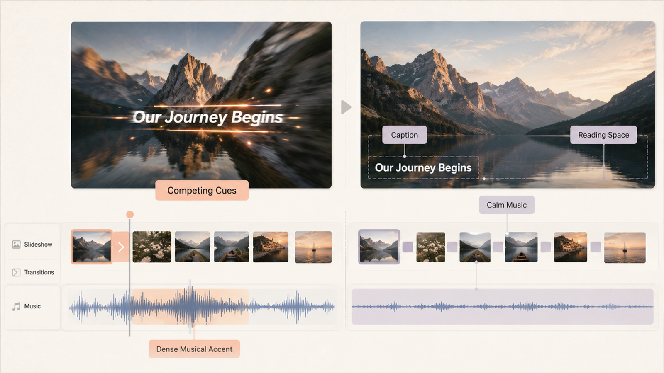Select the Slideshow track label

38,245
